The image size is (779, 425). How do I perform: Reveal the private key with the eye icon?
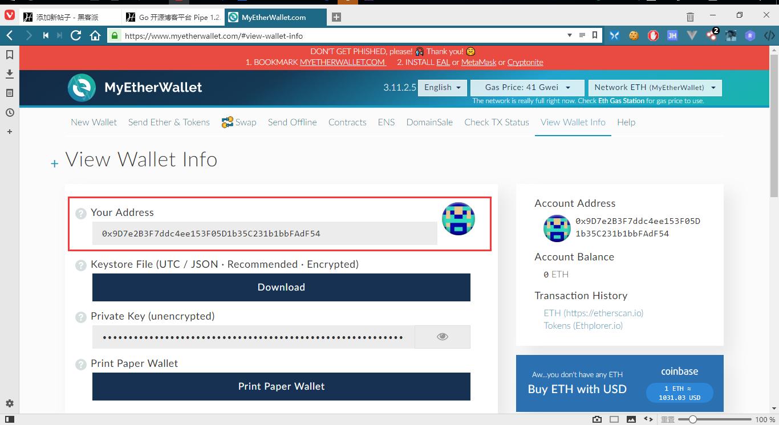pyautogui.click(x=443, y=337)
